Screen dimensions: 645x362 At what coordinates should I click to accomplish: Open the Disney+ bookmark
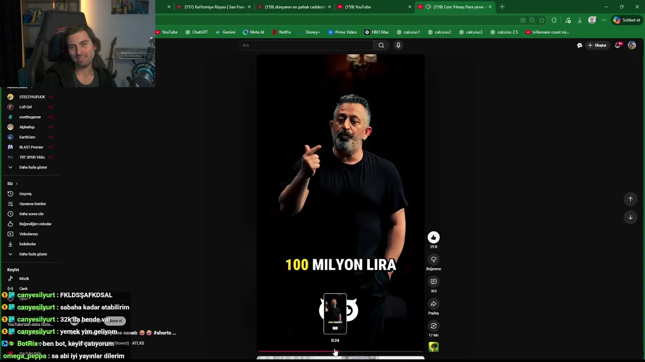point(309,32)
